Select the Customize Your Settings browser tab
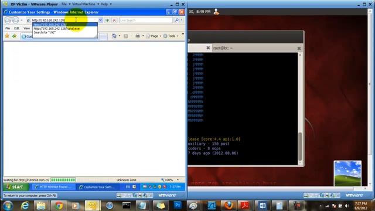The height and width of the screenshot is (211, 375). [26, 36]
